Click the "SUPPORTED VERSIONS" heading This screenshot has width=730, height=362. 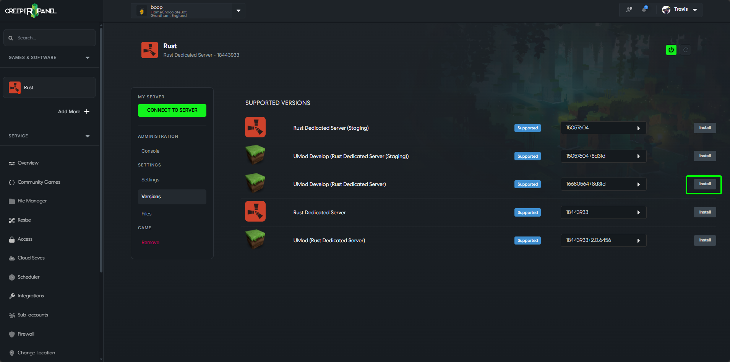(278, 103)
